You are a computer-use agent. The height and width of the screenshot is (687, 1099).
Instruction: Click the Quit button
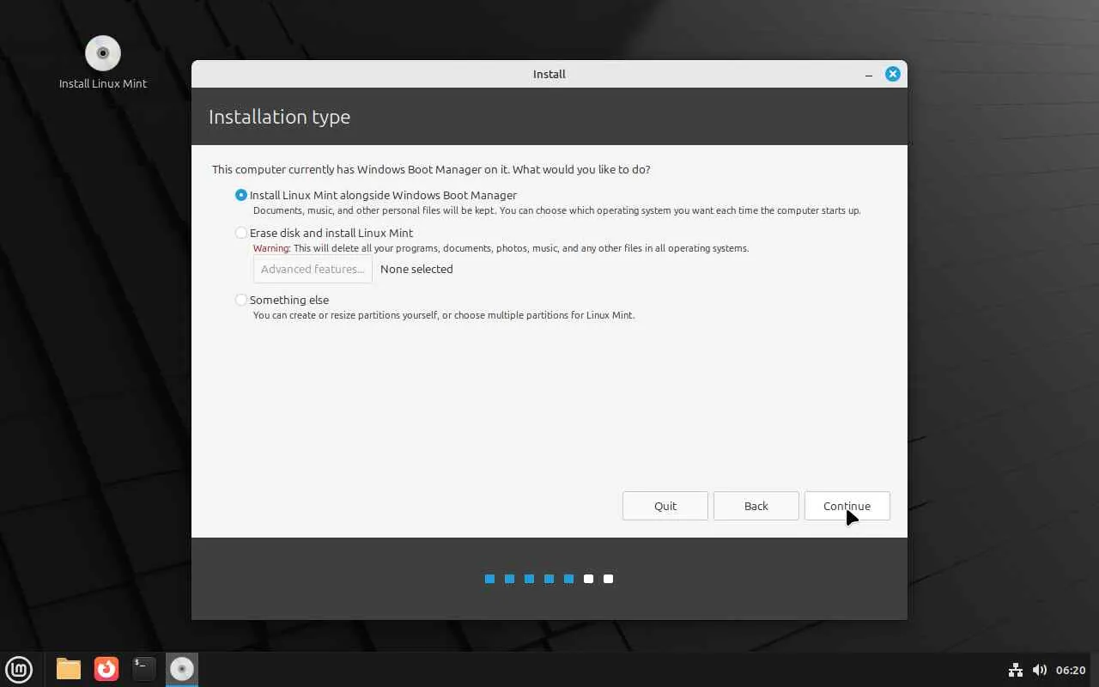665,506
